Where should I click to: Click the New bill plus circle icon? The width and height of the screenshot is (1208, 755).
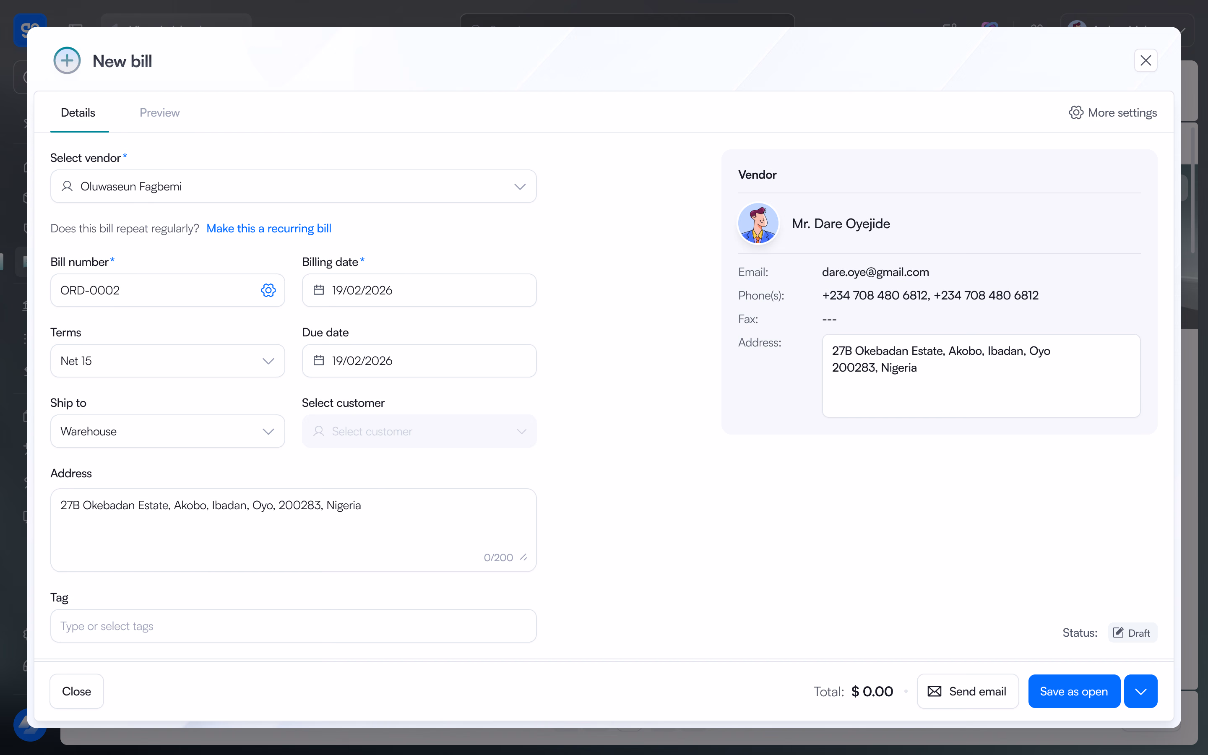67,61
